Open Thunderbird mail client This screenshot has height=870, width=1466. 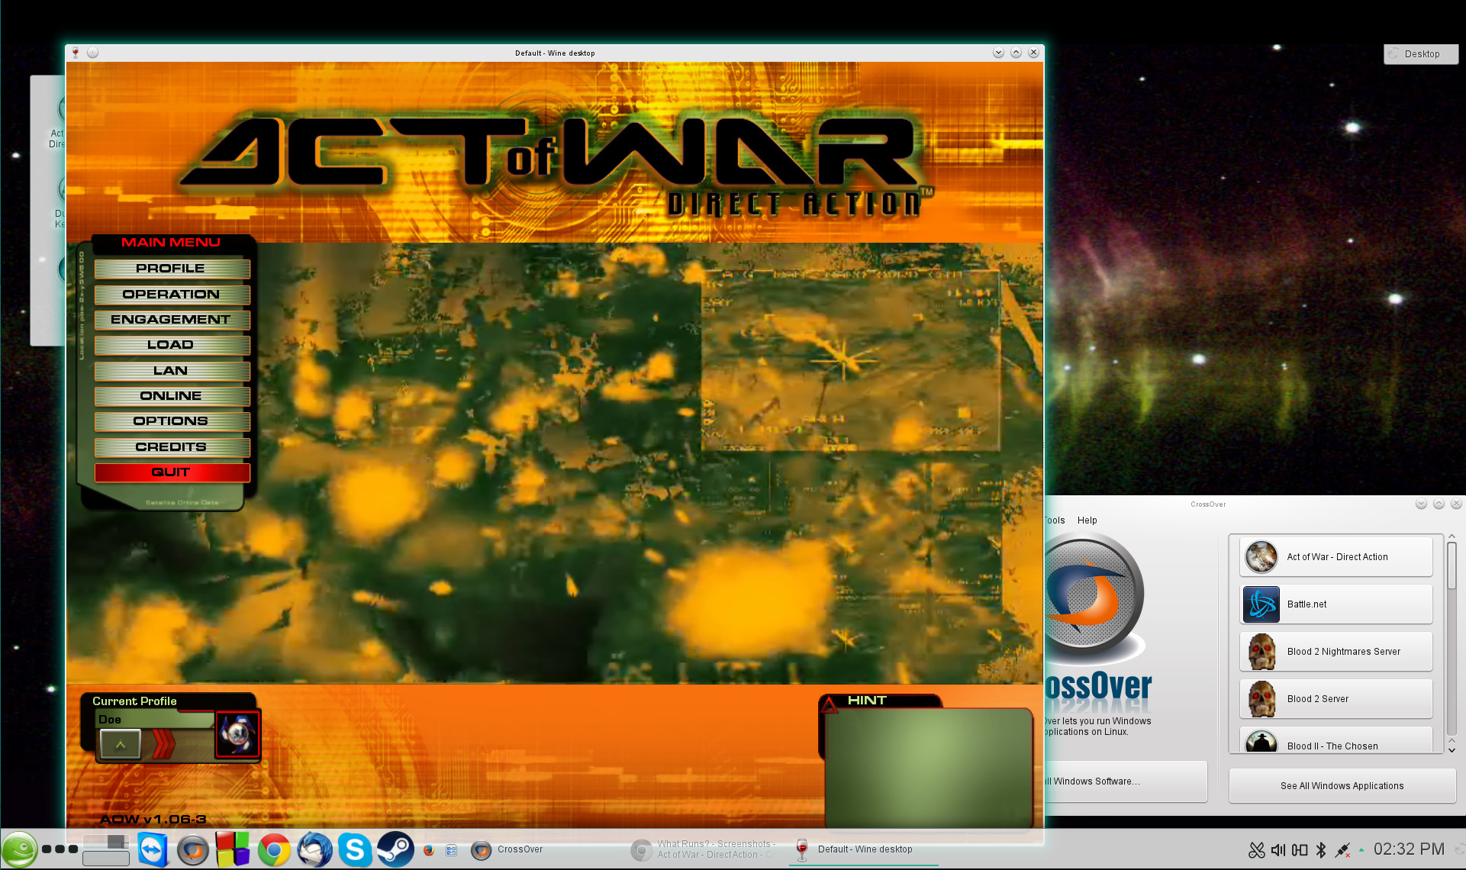click(x=314, y=849)
